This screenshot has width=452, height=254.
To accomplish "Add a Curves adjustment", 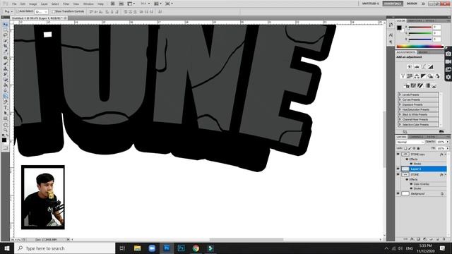I will pos(424,67).
